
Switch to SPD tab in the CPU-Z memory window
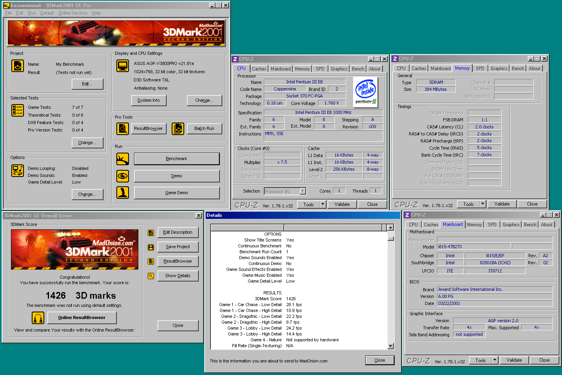(480, 69)
